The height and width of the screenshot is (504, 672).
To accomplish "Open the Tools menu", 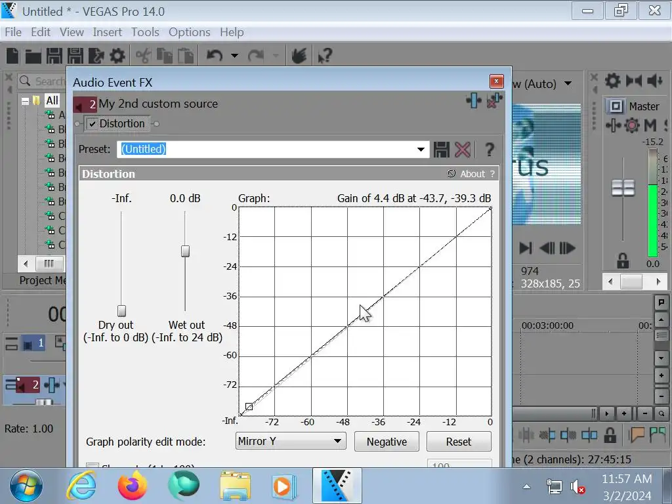I will point(145,32).
